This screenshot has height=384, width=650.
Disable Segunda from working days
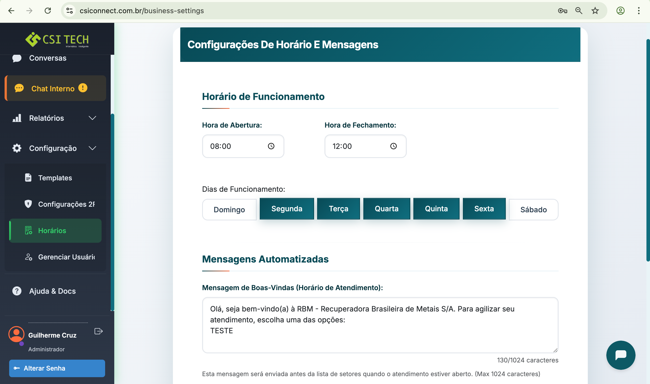pyautogui.click(x=287, y=208)
